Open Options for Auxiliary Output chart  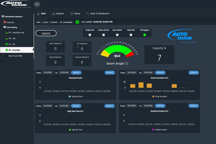pos(194,106)
